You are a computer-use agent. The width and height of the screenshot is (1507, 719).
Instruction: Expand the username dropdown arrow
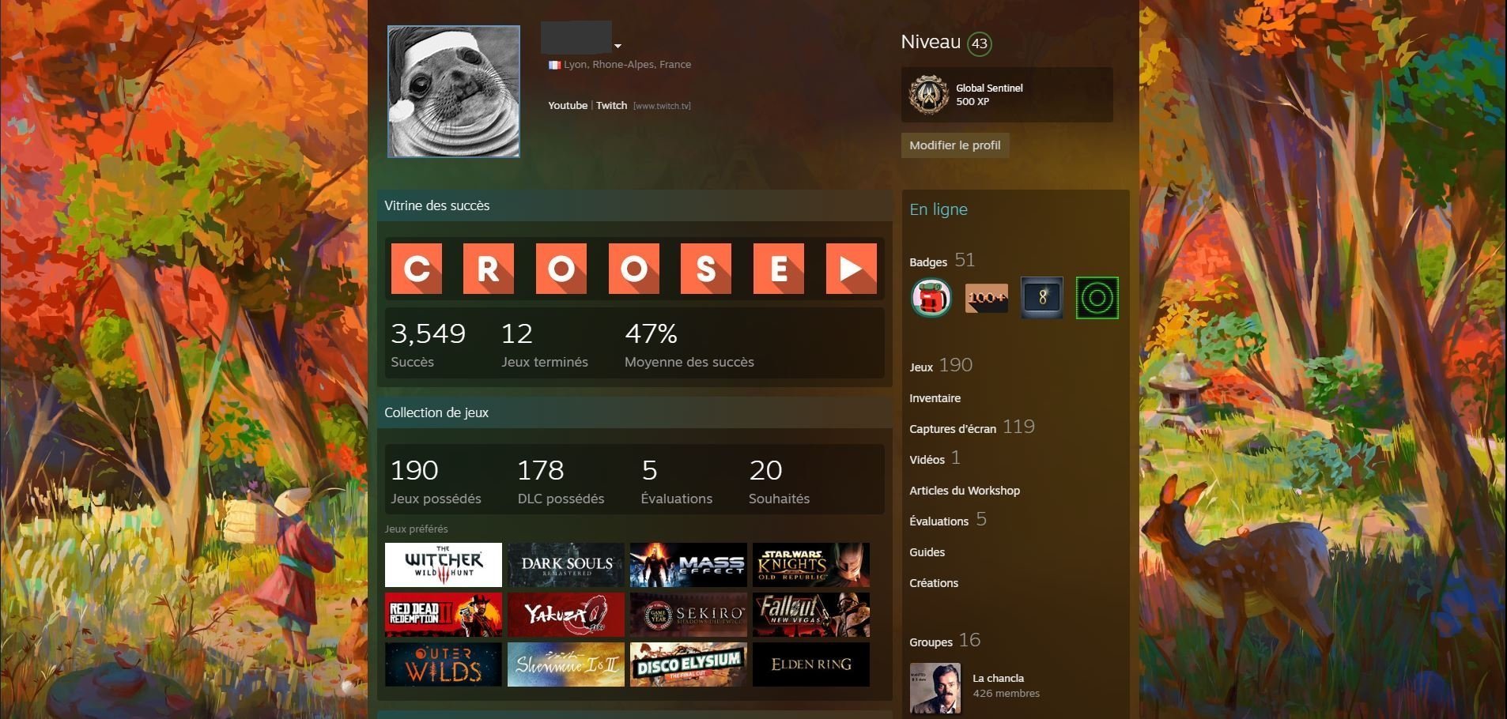coord(618,46)
